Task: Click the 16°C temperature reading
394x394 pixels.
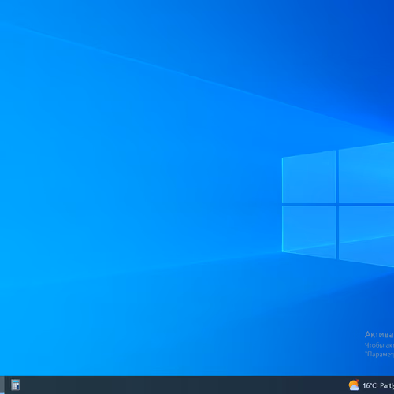Action: coord(370,385)
